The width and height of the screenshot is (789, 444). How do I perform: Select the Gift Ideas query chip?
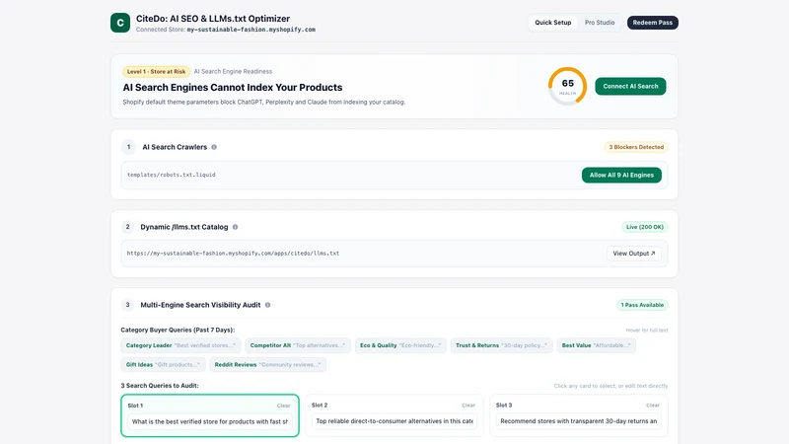pos(163,364)
